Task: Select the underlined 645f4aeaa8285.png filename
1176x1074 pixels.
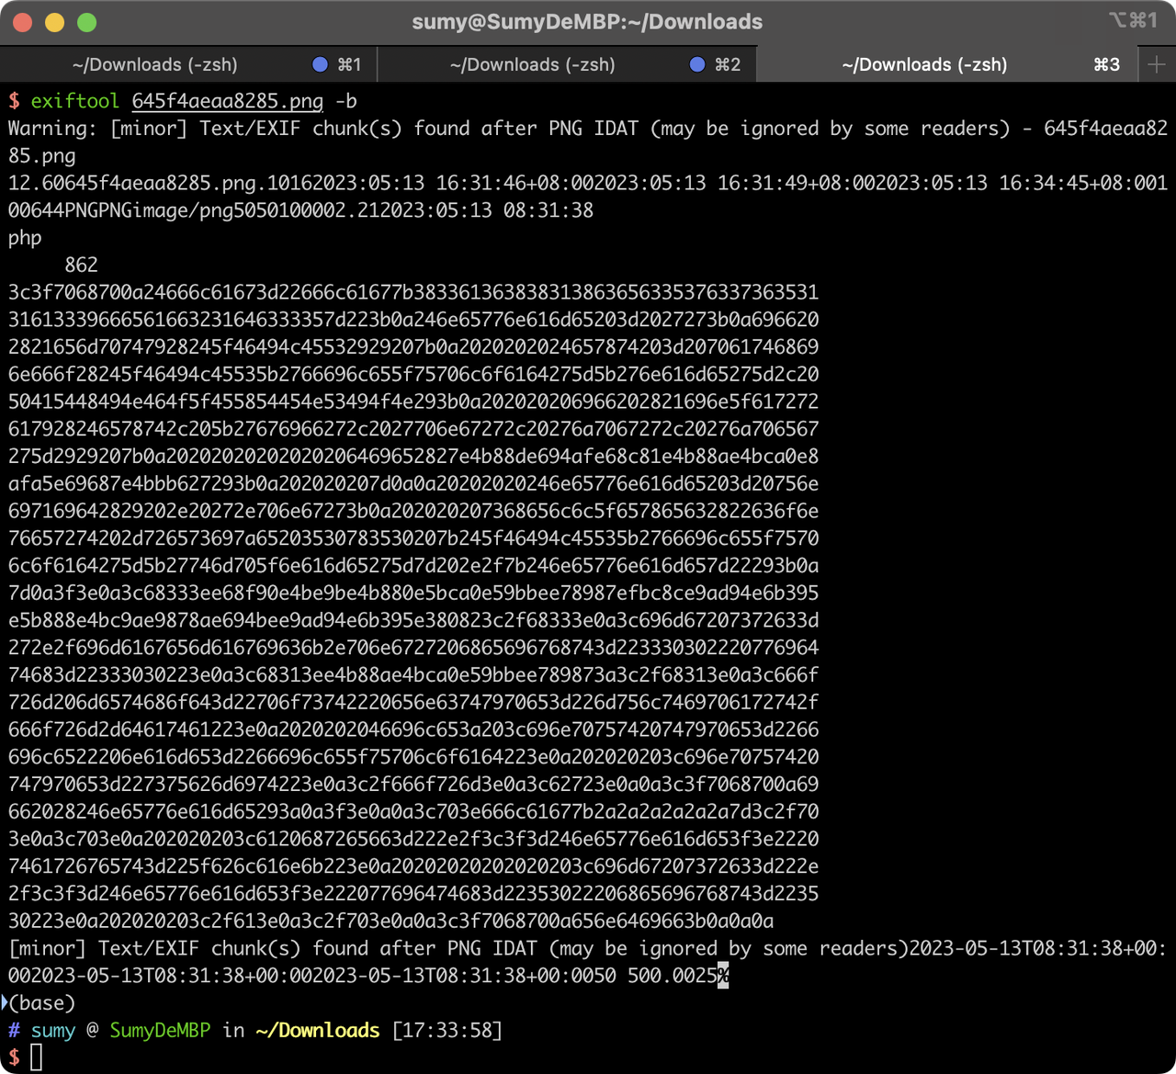Action: tap(229, 101)
